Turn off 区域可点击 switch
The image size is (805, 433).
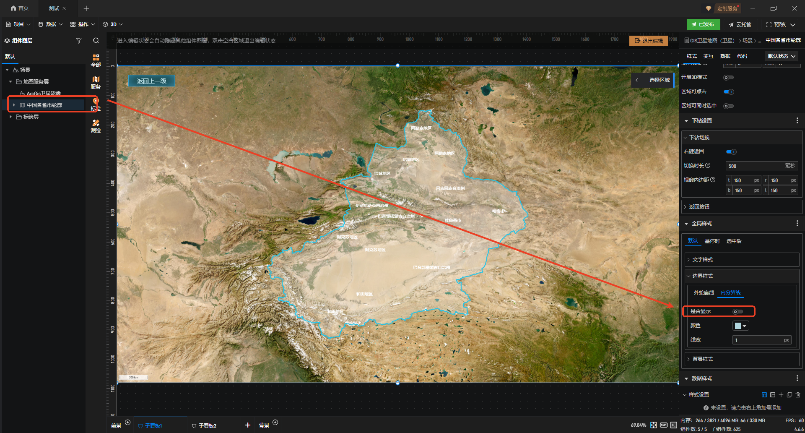tap(729, 92)
